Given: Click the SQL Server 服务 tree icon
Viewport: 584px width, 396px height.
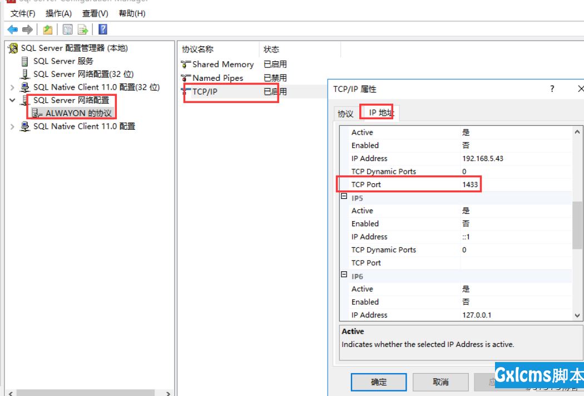Looking at the screenshot, I should (x=24, y=61).
